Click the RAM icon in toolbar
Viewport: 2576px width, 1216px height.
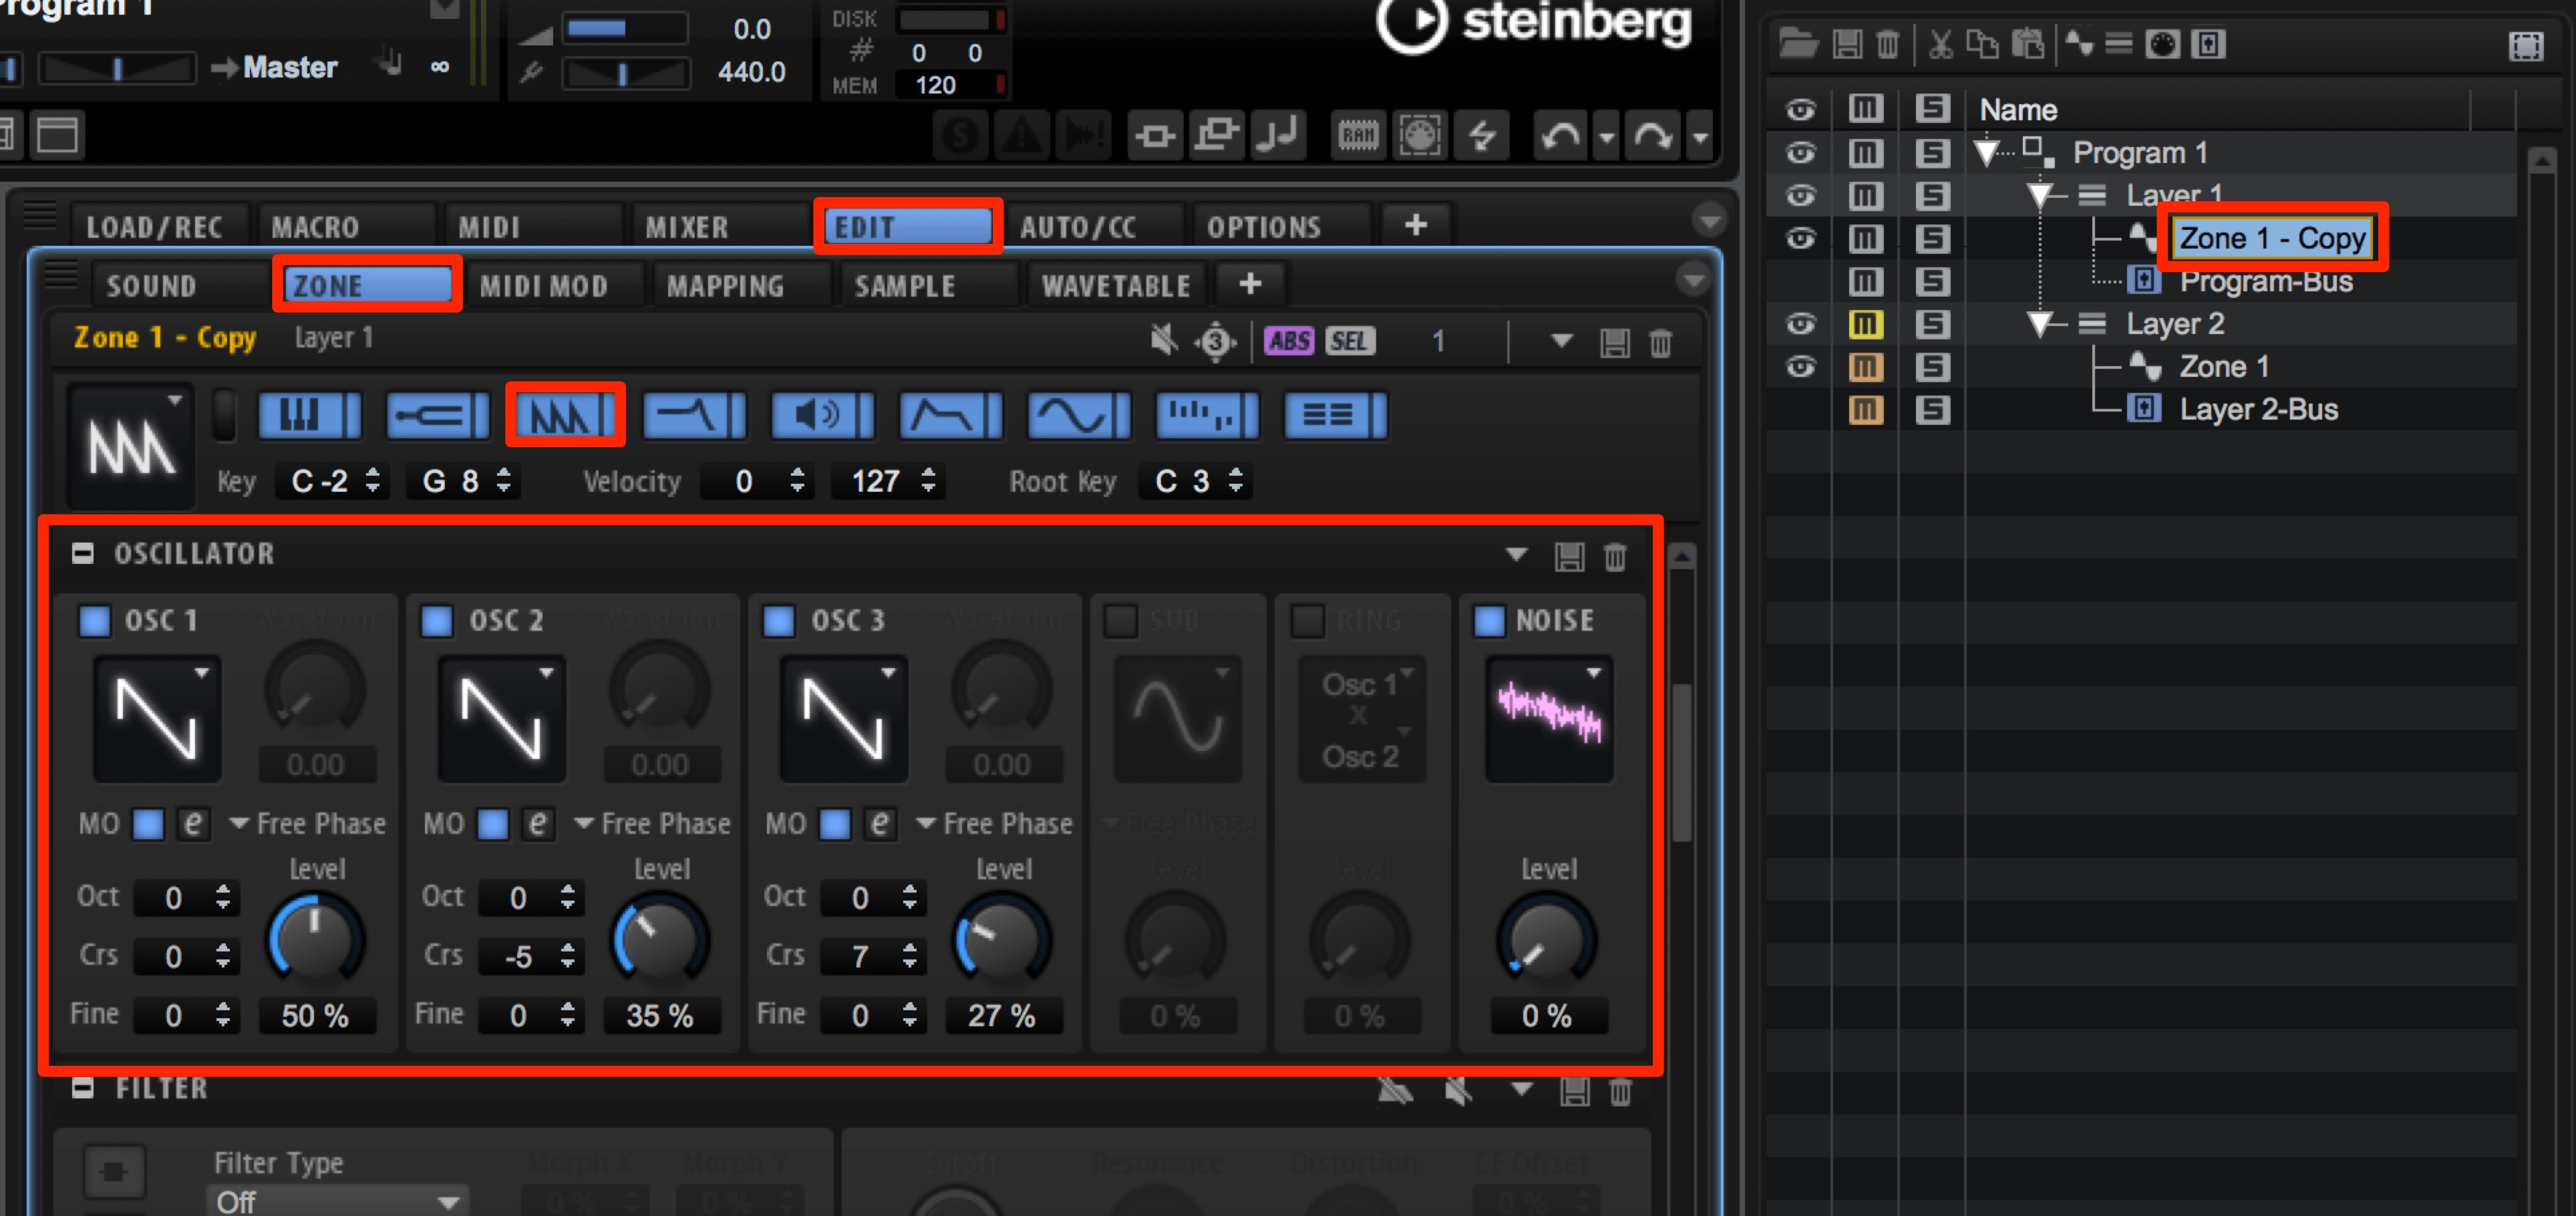pos(1358,135)
